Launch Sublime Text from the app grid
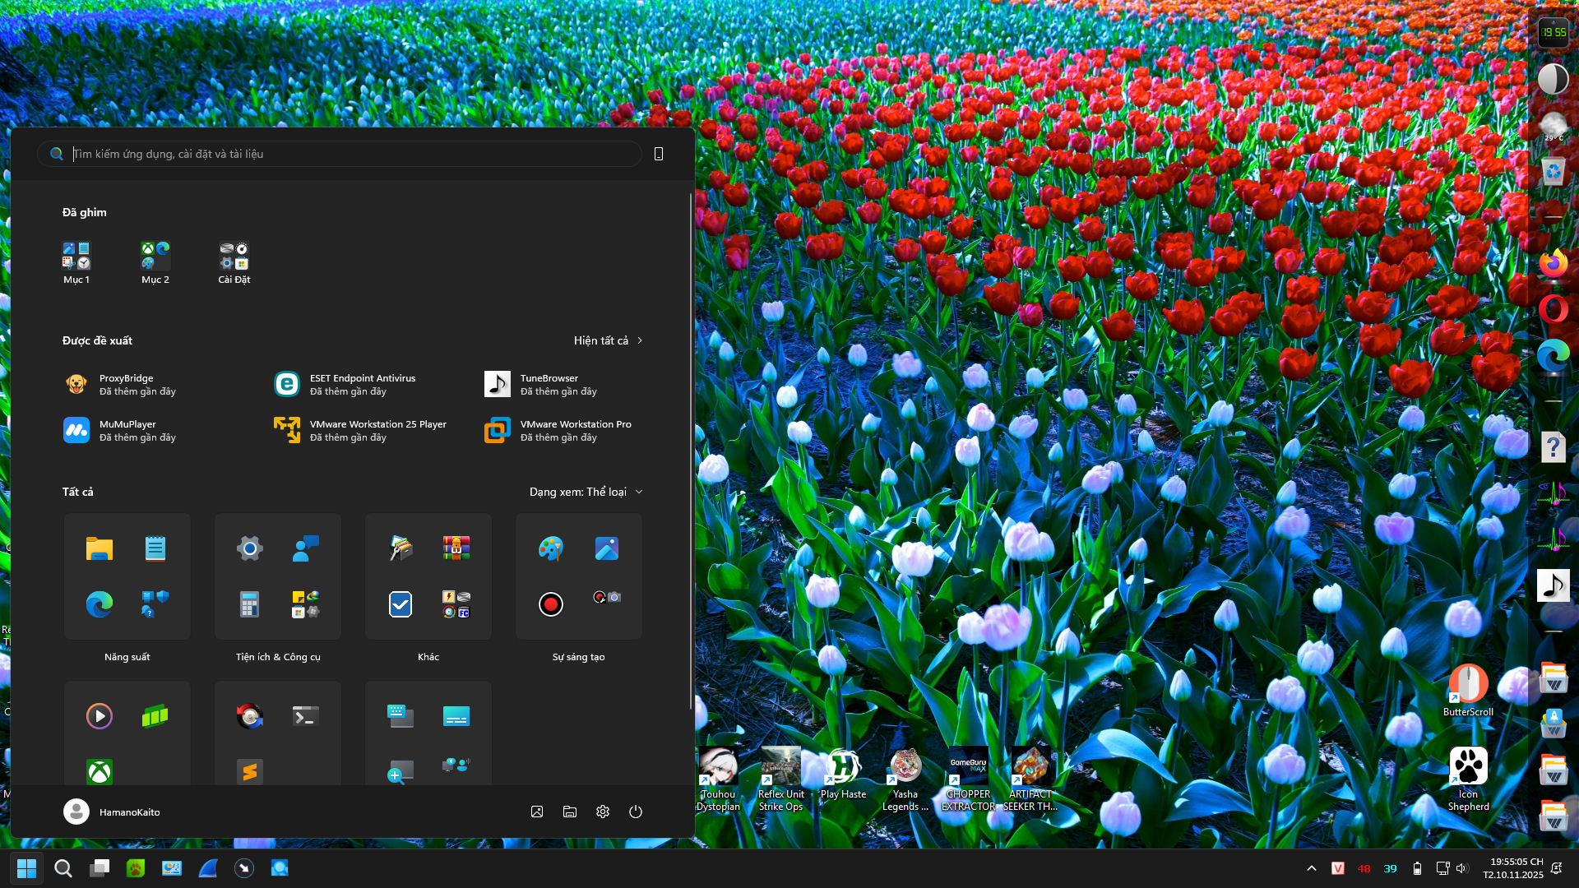The image size is (1579, 888). click(x=249, y=771)
